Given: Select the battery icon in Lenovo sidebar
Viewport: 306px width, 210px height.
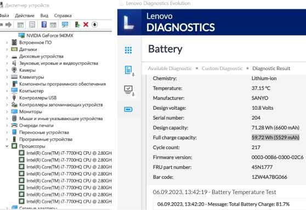Looking at the screenshot, I should pos(128,109).
